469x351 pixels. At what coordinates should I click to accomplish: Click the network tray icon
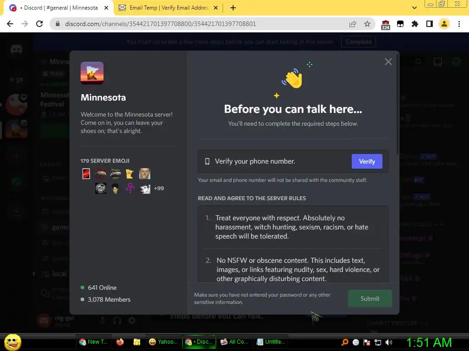pyautogui.click(x=378, y=343)
